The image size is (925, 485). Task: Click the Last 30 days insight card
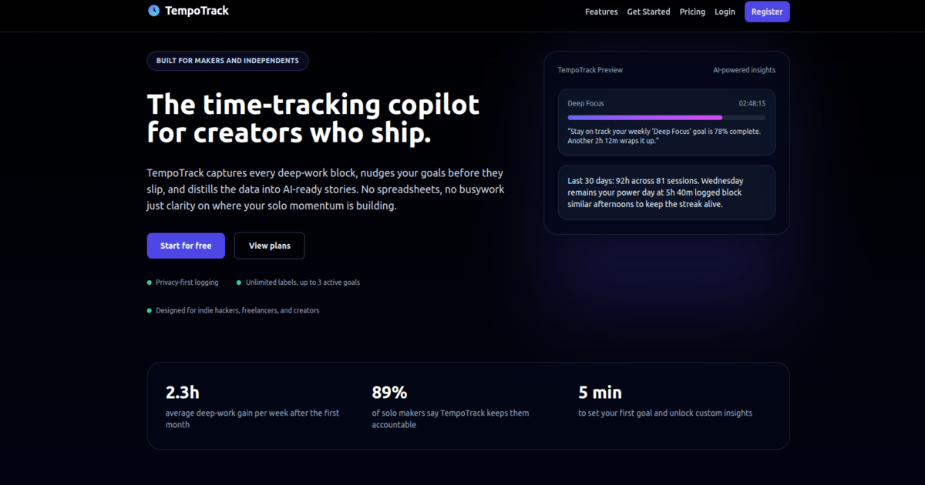pos(667,192)
